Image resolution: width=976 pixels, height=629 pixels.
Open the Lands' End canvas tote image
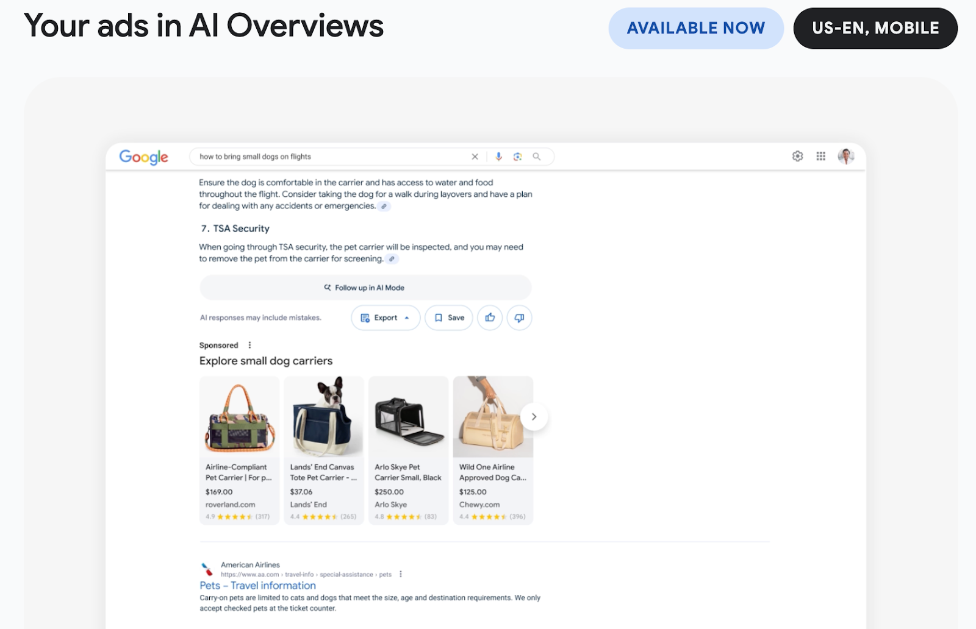[324, 417]
